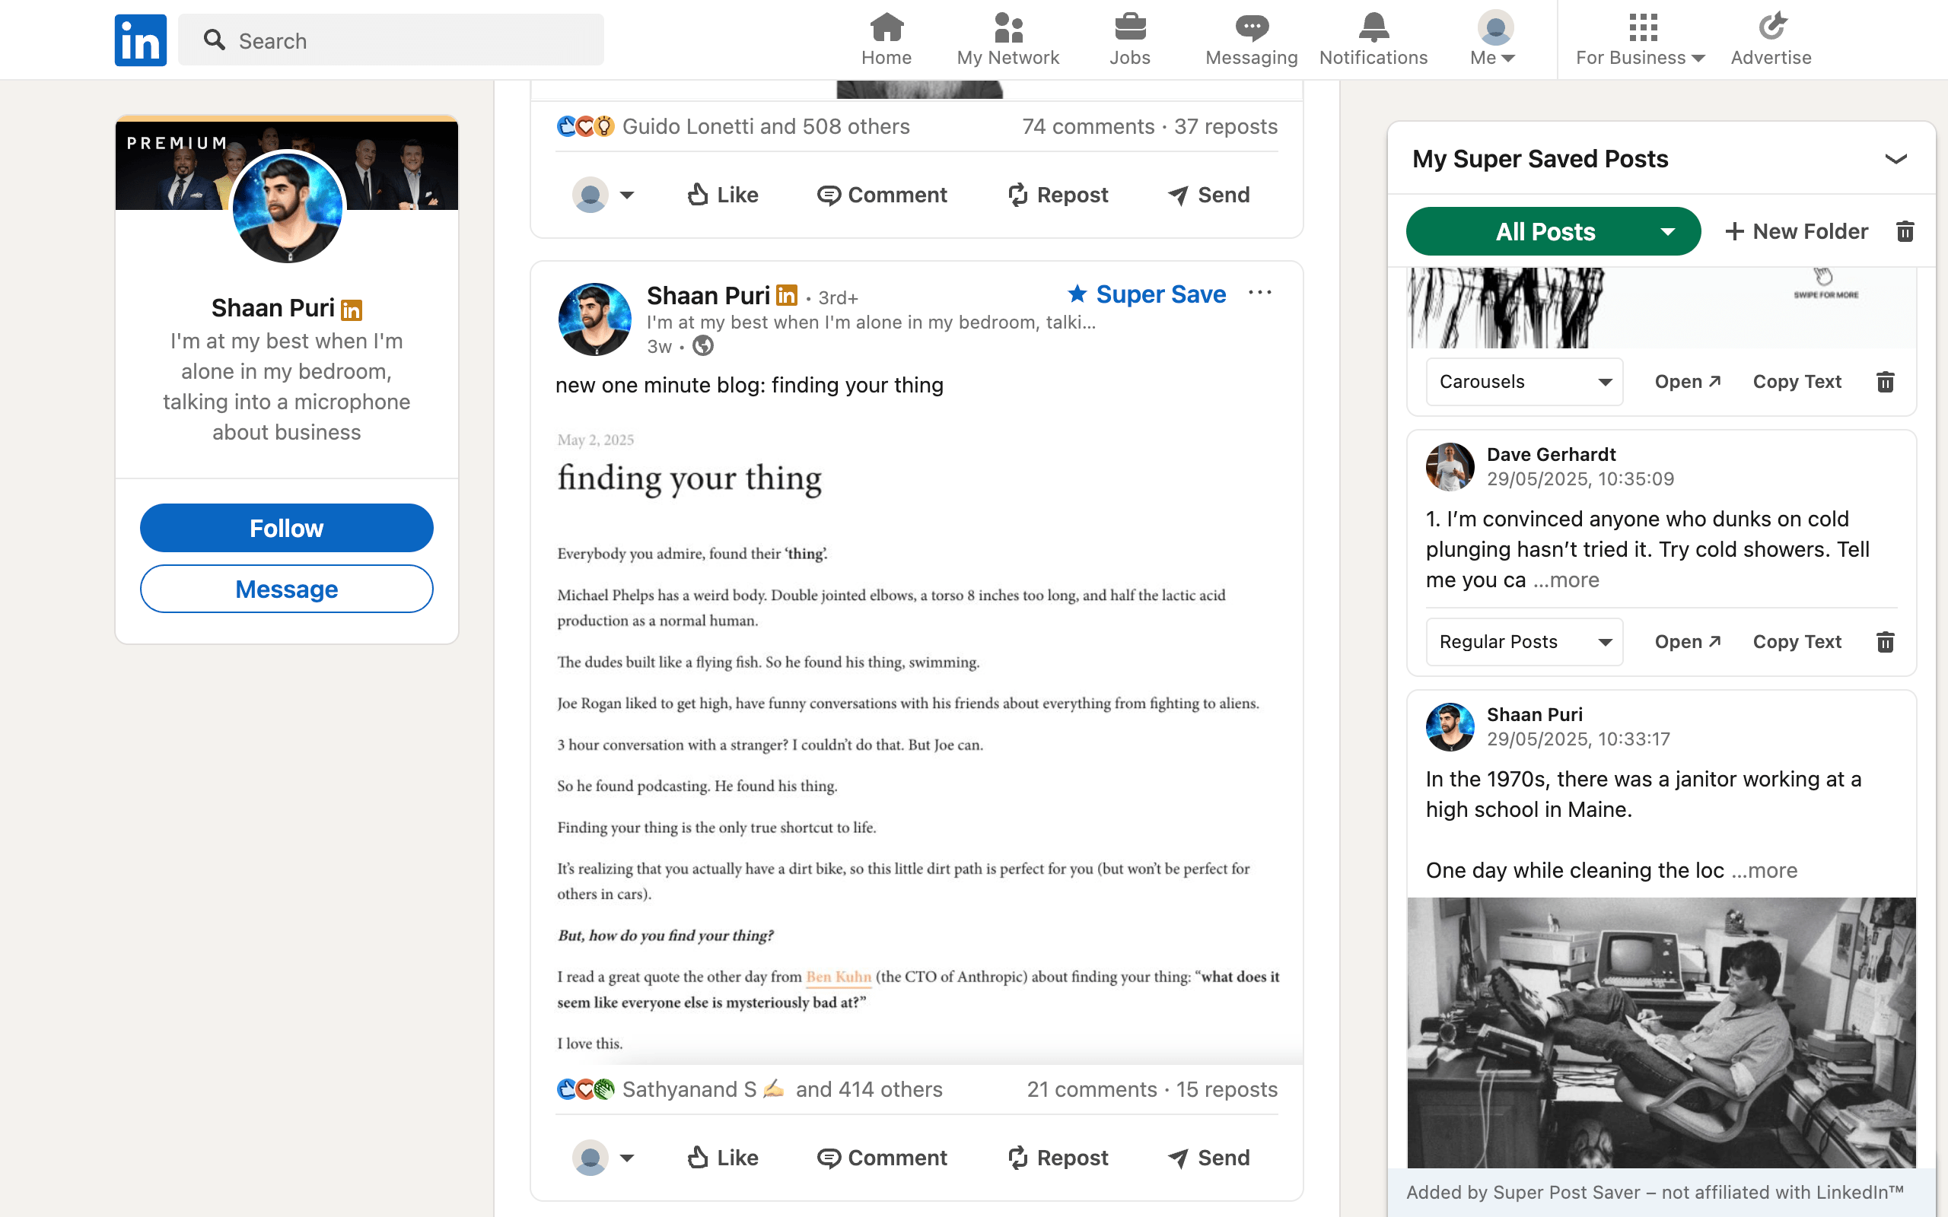Follow Shaan Puri from the sidebar card
The image size is (1948, 1217).
pyautogui.click(x=287, y=528)
